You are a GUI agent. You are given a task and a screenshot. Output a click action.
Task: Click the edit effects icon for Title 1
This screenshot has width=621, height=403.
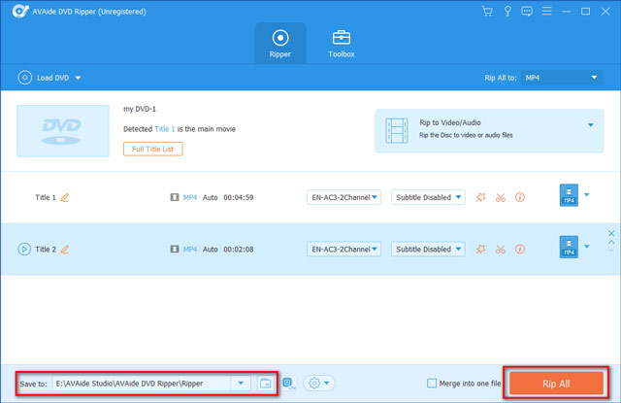[480, 197]
